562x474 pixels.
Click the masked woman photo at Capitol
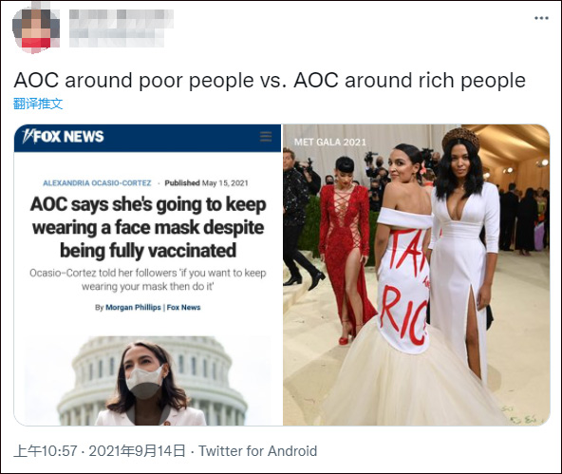tap(148, 381)
